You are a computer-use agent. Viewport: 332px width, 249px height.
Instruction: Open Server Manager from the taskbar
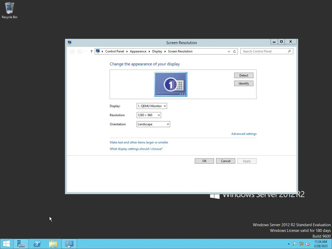click(21, 244)
